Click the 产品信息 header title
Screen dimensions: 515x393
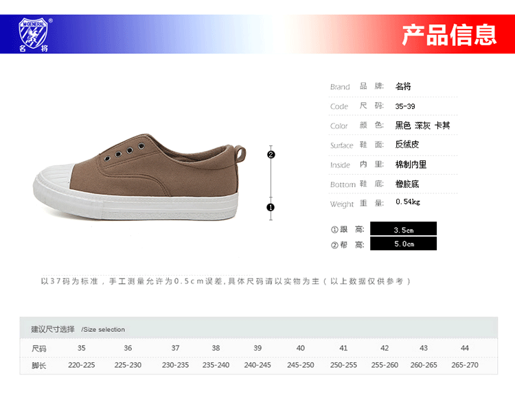[x=449, y=35]
